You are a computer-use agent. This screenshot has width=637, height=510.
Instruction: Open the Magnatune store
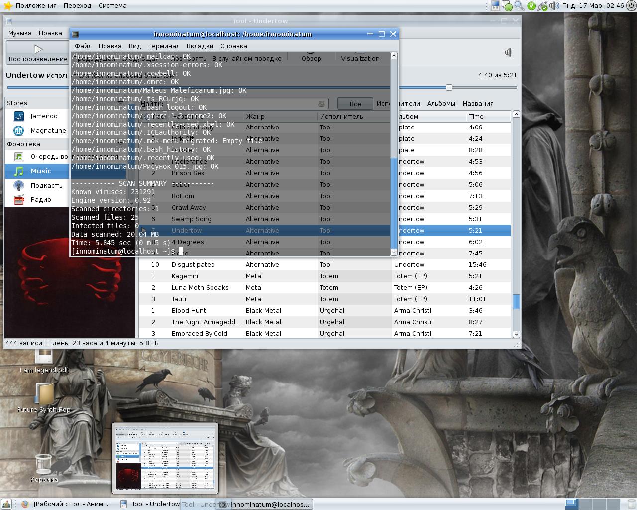pos(48,131)
